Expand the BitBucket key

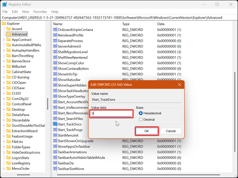click(4, 66)
